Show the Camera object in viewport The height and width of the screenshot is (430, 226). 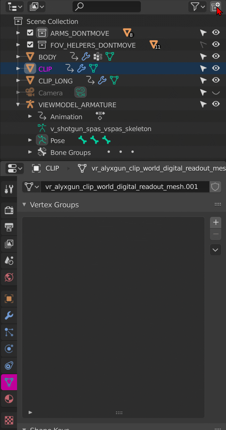[x=216, y=92]
